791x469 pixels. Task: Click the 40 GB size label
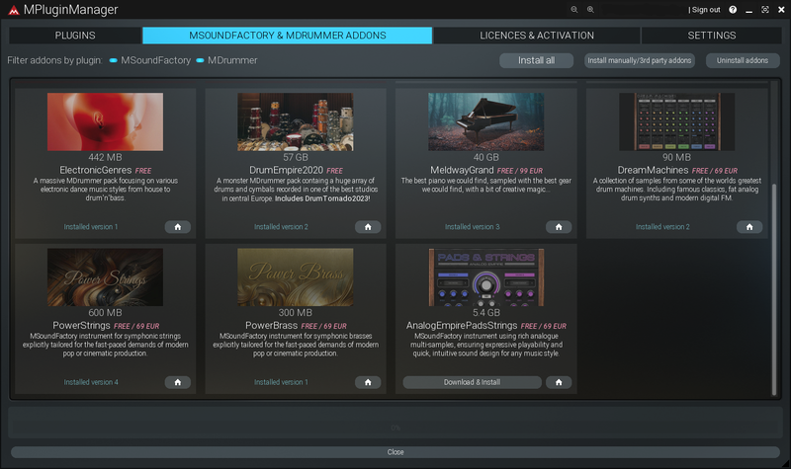coord(485,157)
